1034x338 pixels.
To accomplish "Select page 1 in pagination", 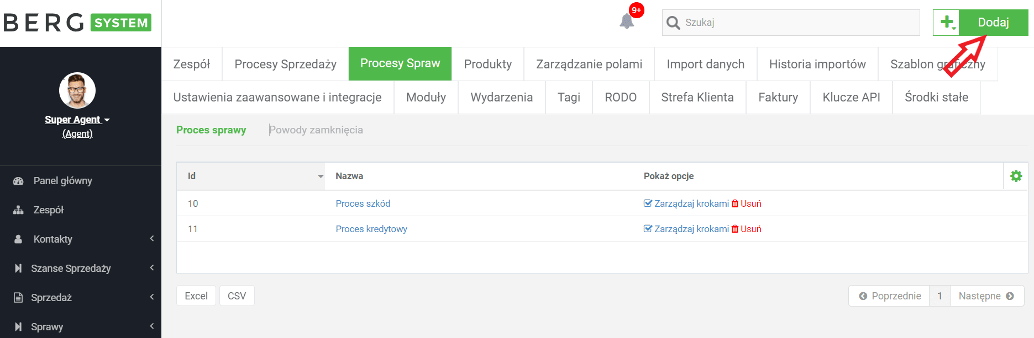I will click(x=939, y=296).
